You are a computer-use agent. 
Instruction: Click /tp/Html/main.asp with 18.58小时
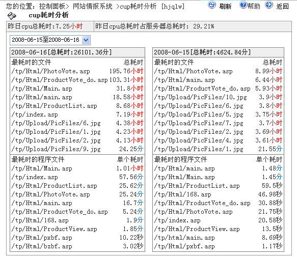click(77, 97)
